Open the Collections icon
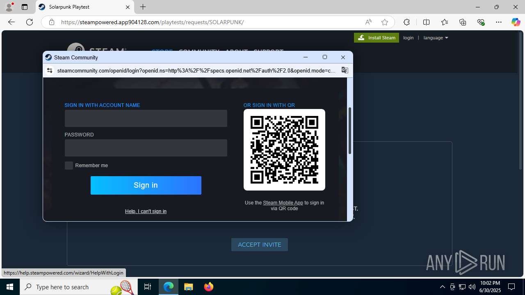This screenshot has width=525, height=295. [463, 22]
